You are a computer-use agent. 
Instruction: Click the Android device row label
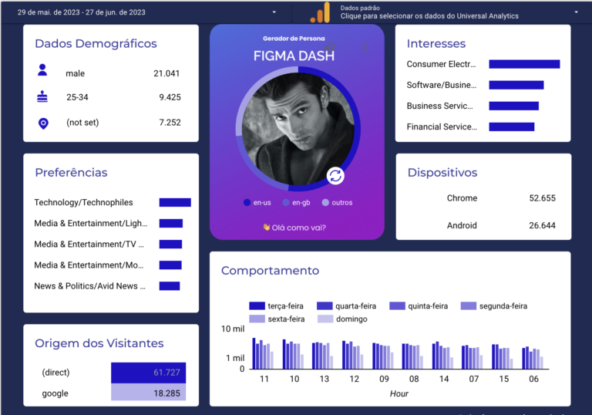tap(462, 226)
